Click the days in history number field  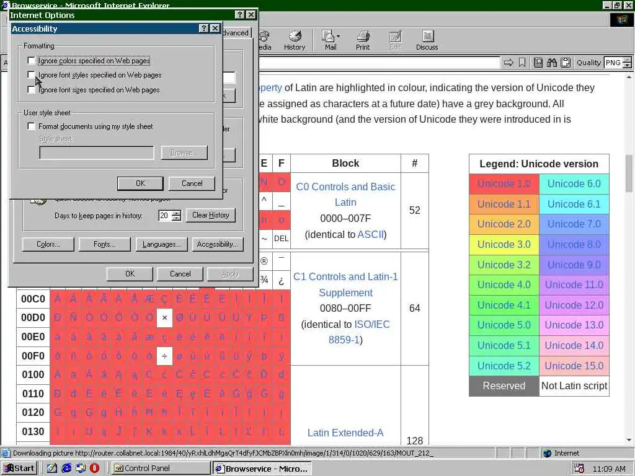[165, 215]
